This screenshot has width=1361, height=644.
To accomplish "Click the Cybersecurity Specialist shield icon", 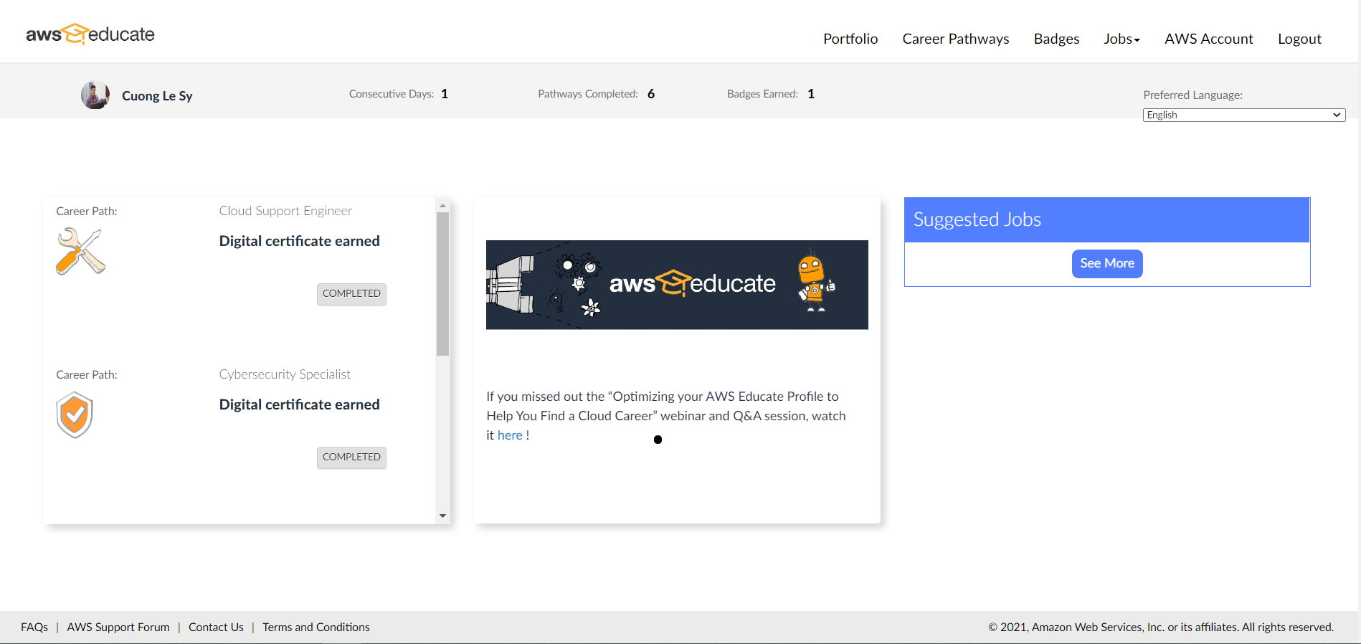I will pos(75,415).
